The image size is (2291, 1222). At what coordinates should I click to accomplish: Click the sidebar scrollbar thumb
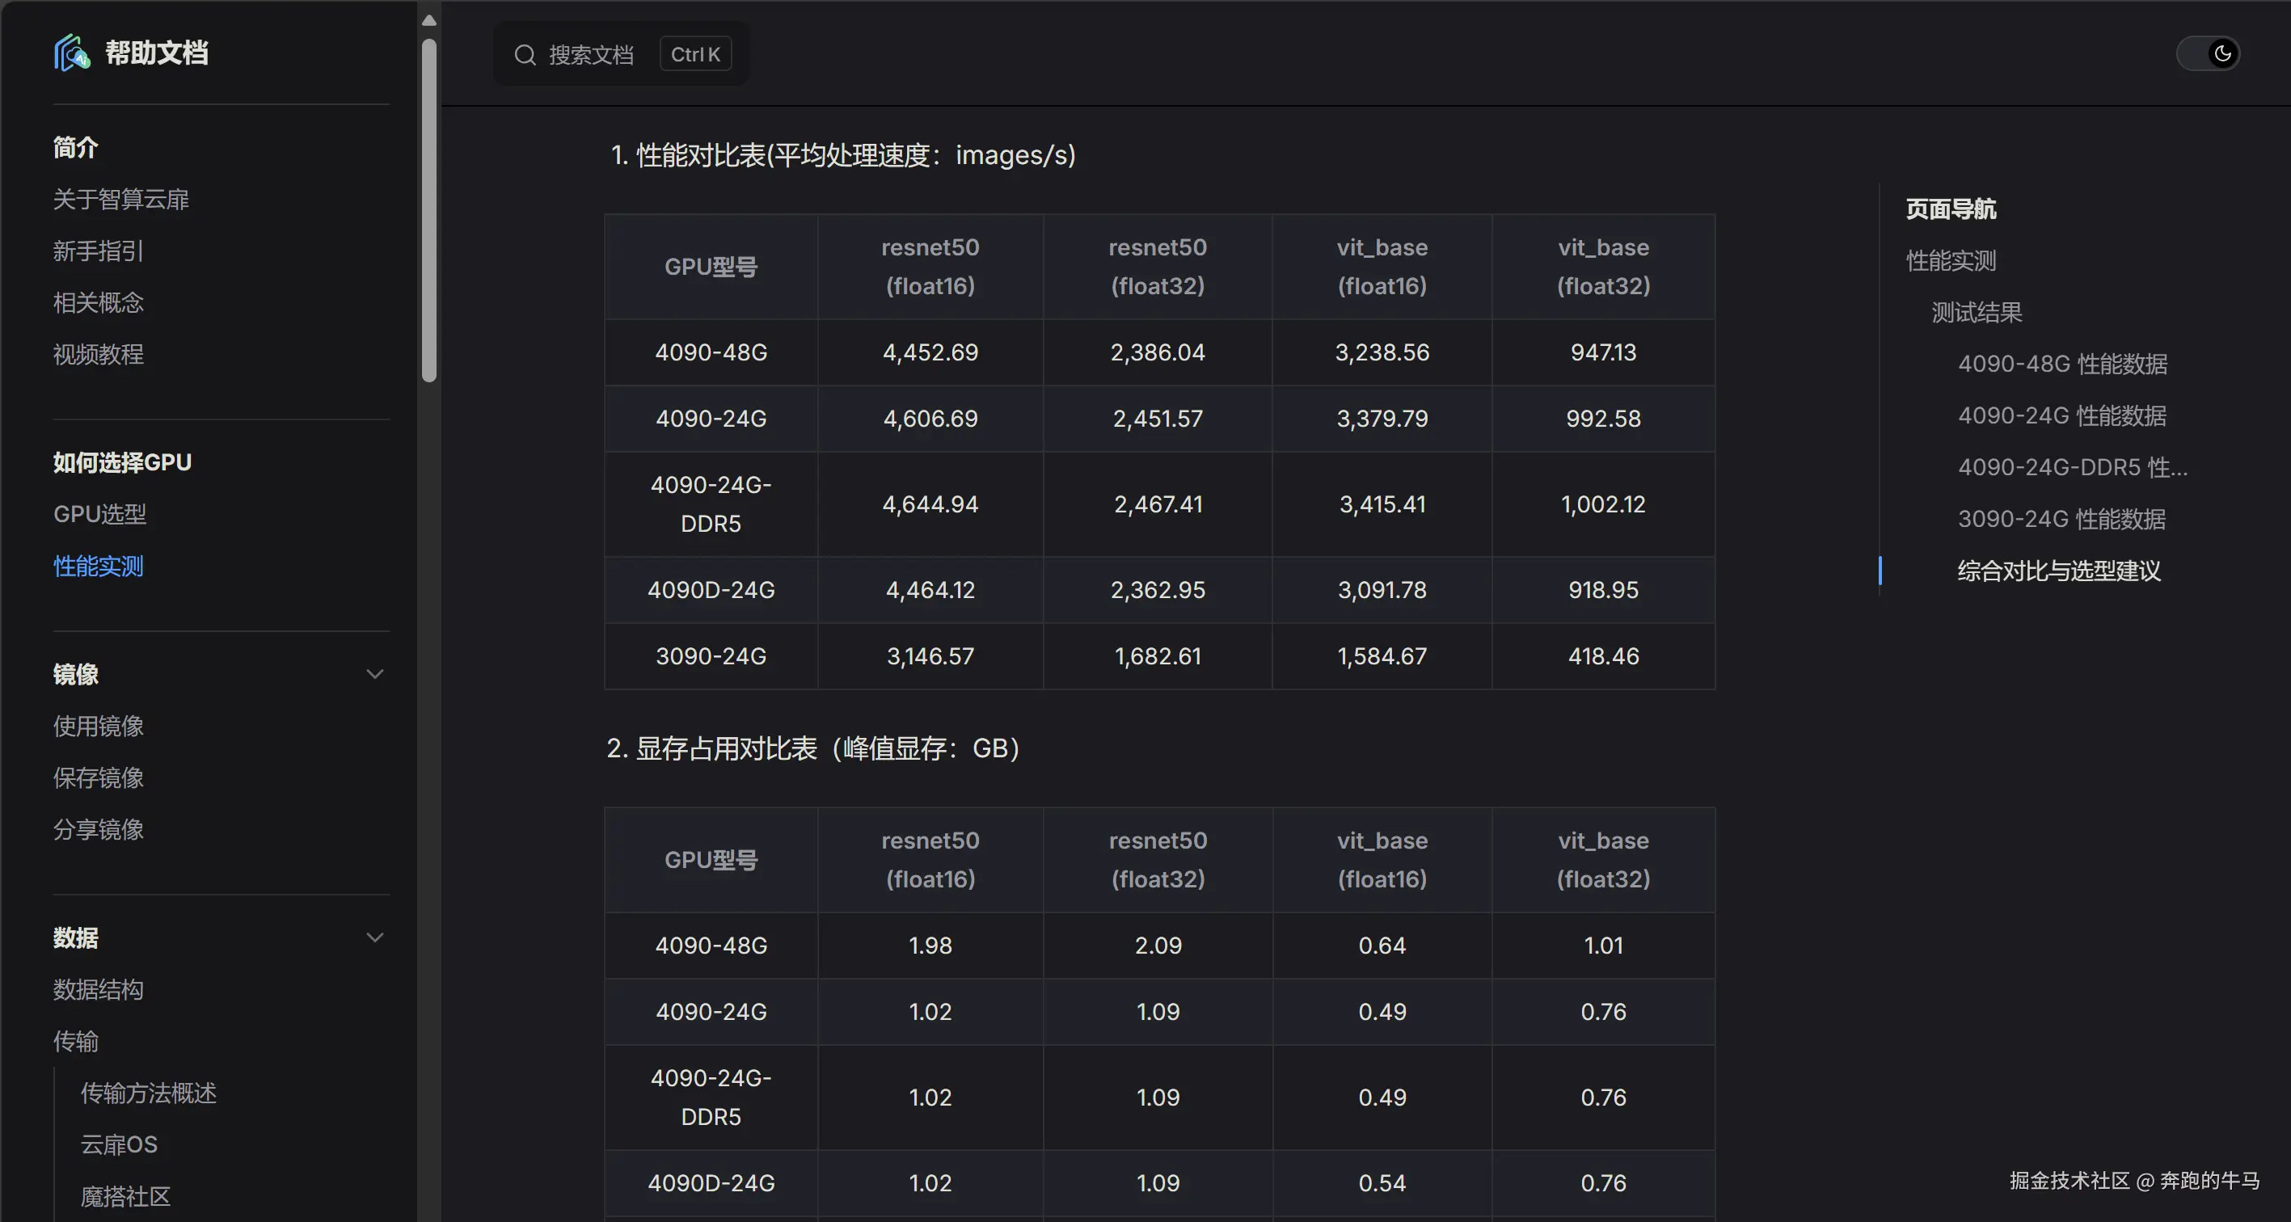428,209
